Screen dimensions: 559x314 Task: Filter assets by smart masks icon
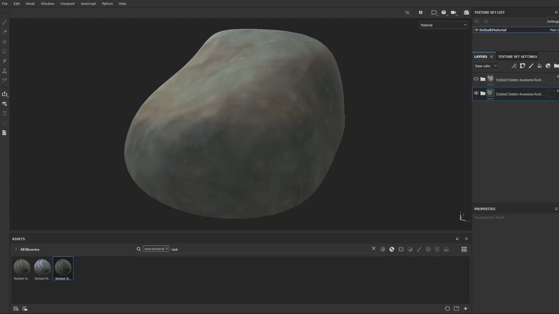click(x=401, y=249)
